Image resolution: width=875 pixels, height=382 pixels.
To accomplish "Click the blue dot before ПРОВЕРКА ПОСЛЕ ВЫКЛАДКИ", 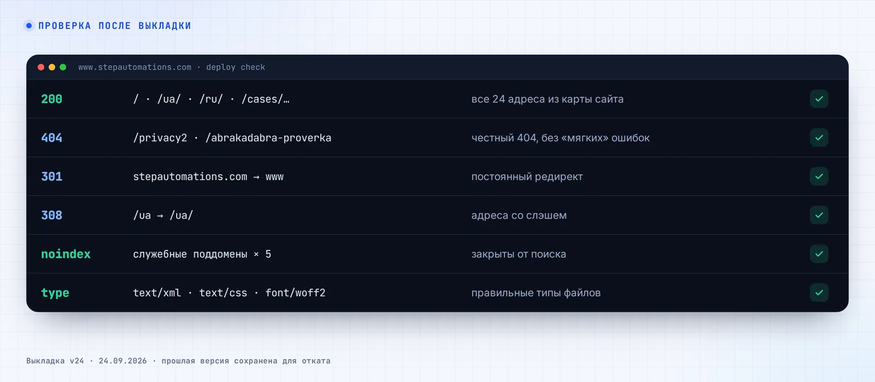I will coord(29,26).
